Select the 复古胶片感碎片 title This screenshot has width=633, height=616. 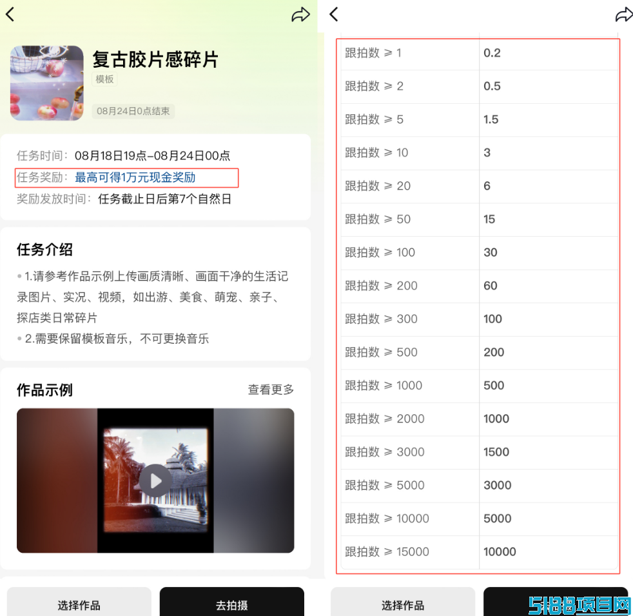pyautogui.click(x=155, y=59)
